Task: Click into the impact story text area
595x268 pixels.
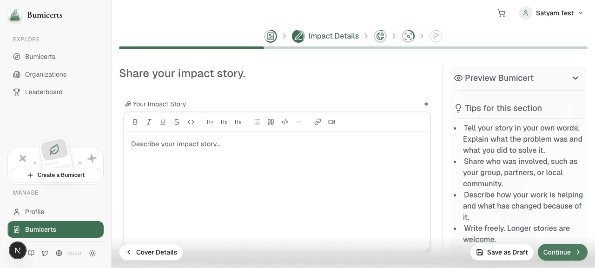Action: tap(277, 190)
